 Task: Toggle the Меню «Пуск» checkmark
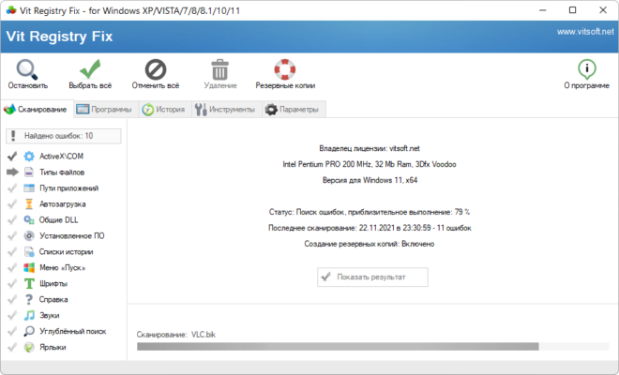click(x=12, y=267)
